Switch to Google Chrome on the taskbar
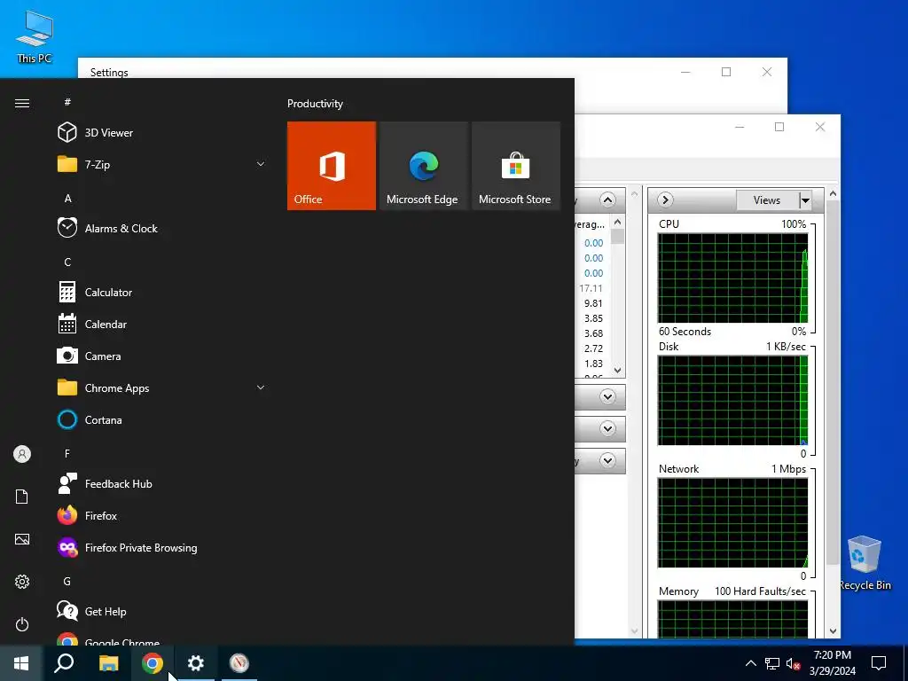 click(x=153, y=663)
